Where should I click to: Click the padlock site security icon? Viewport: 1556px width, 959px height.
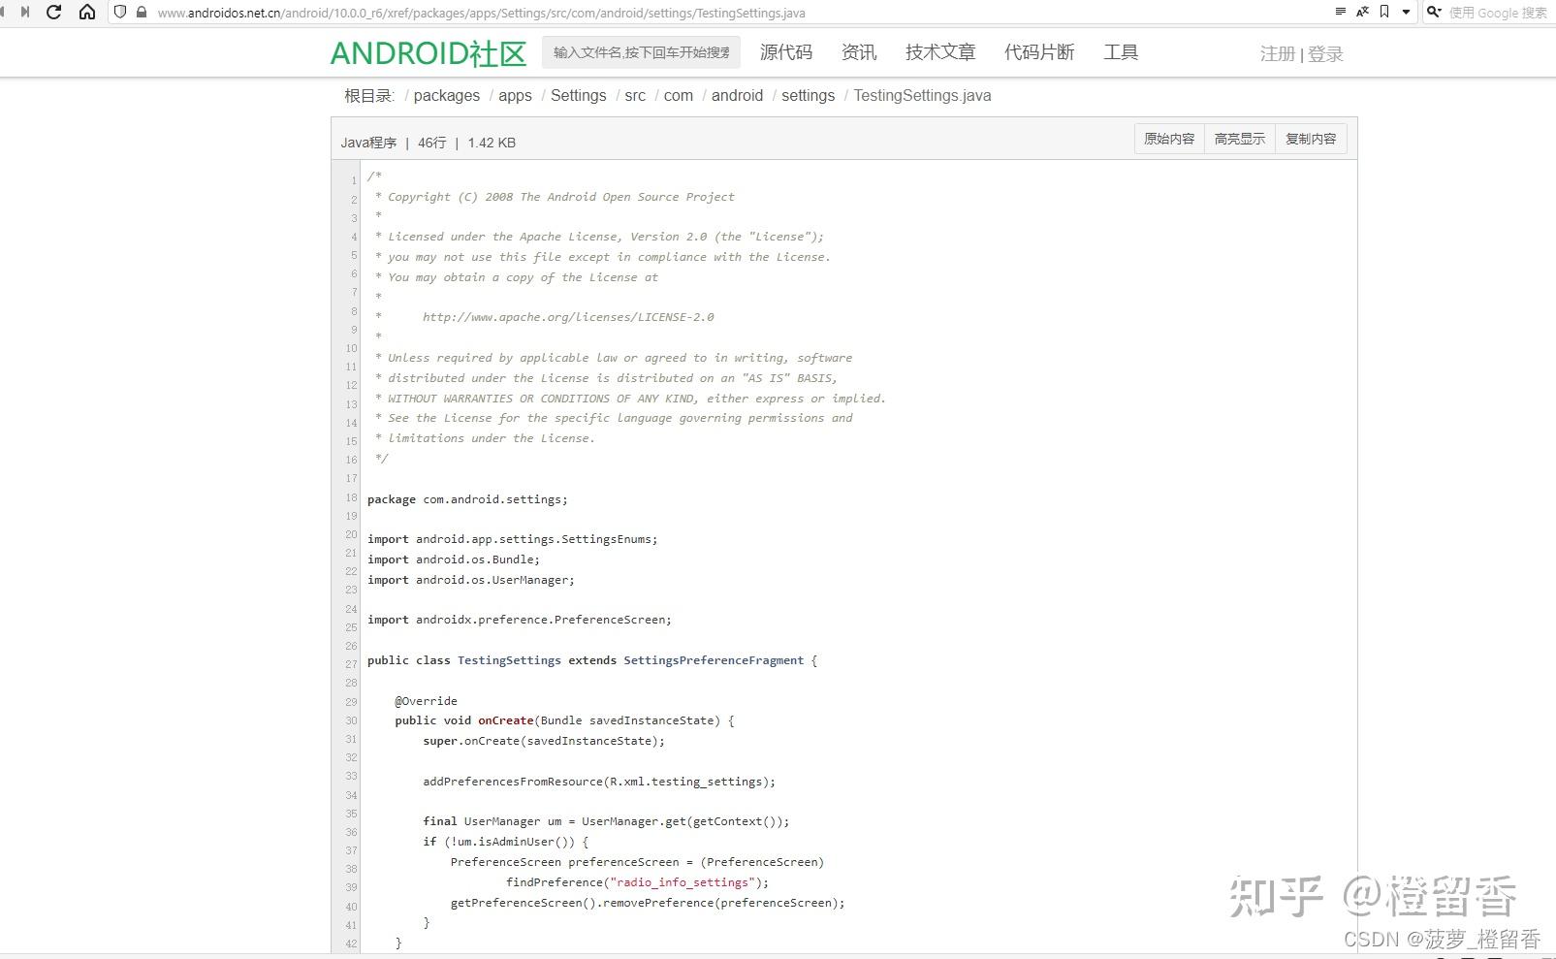click(141, 13)
